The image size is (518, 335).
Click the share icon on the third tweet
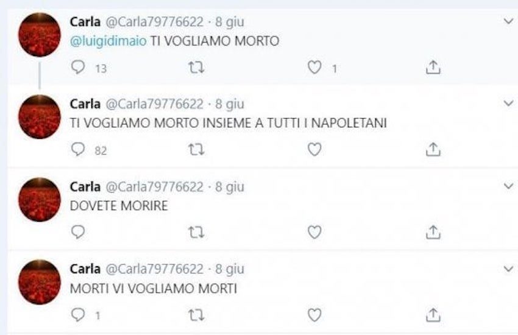click(433, 232)
